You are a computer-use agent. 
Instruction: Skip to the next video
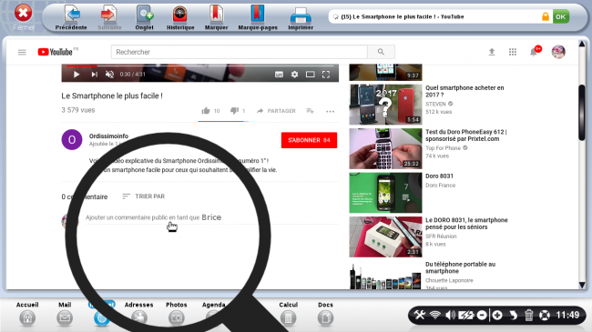[95, 75]
